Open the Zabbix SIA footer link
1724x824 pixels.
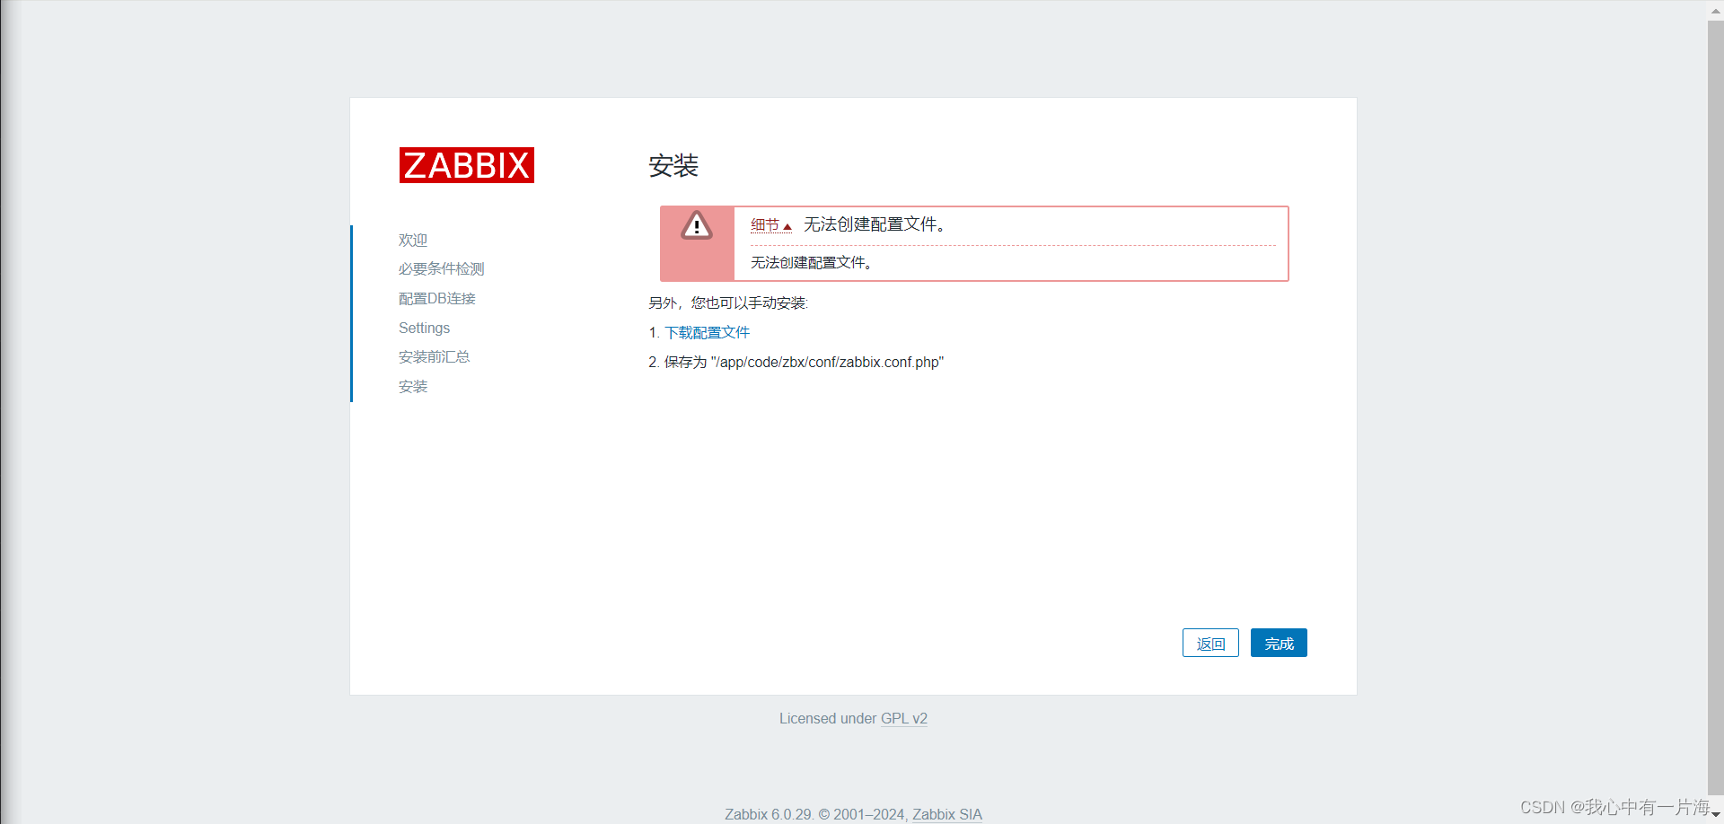tap(947, 814)
